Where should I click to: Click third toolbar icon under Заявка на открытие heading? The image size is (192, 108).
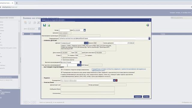34,22
